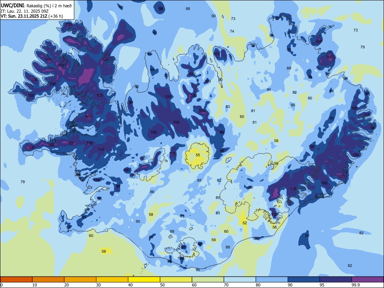Click the "74" value off the north coast
384x288 pixels.
(x=232, y=31)
